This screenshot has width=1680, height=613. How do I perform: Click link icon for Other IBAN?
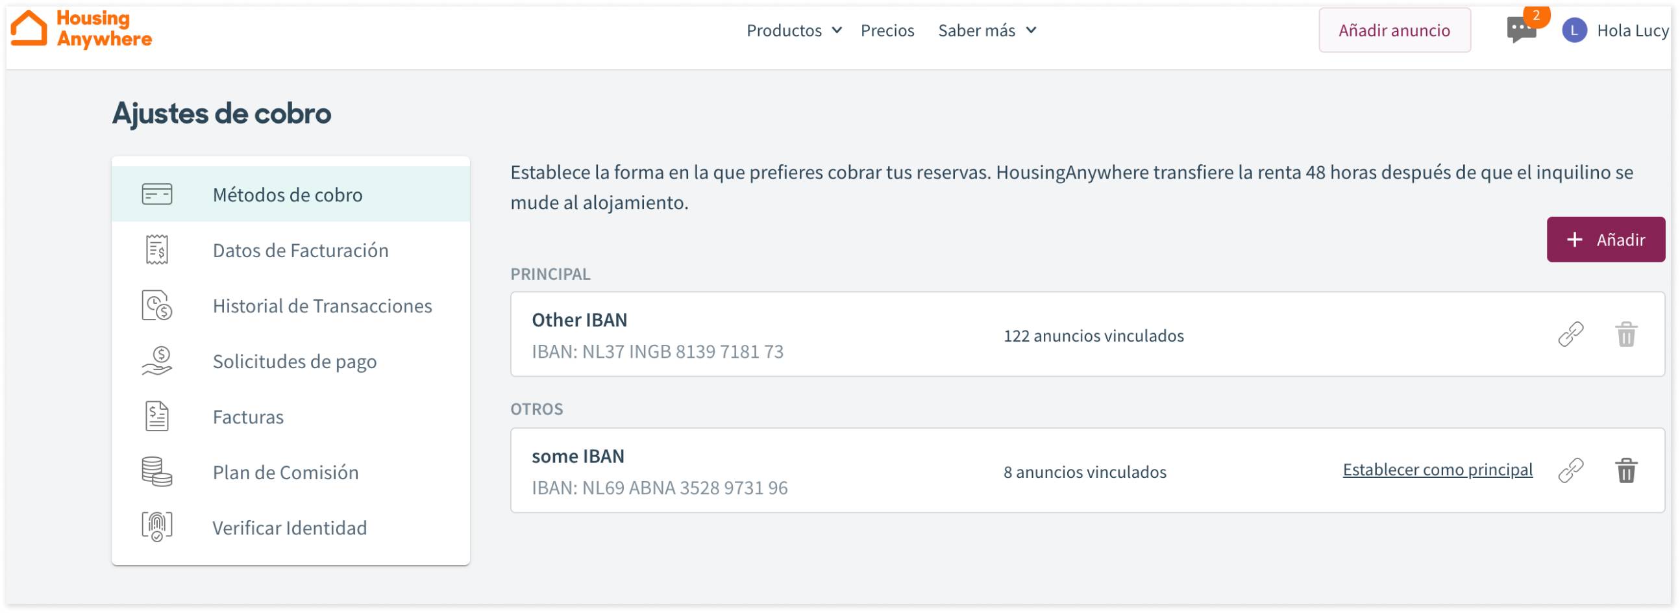[x=1570, y=334]
